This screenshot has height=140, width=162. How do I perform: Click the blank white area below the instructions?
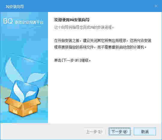click(104, 93)
